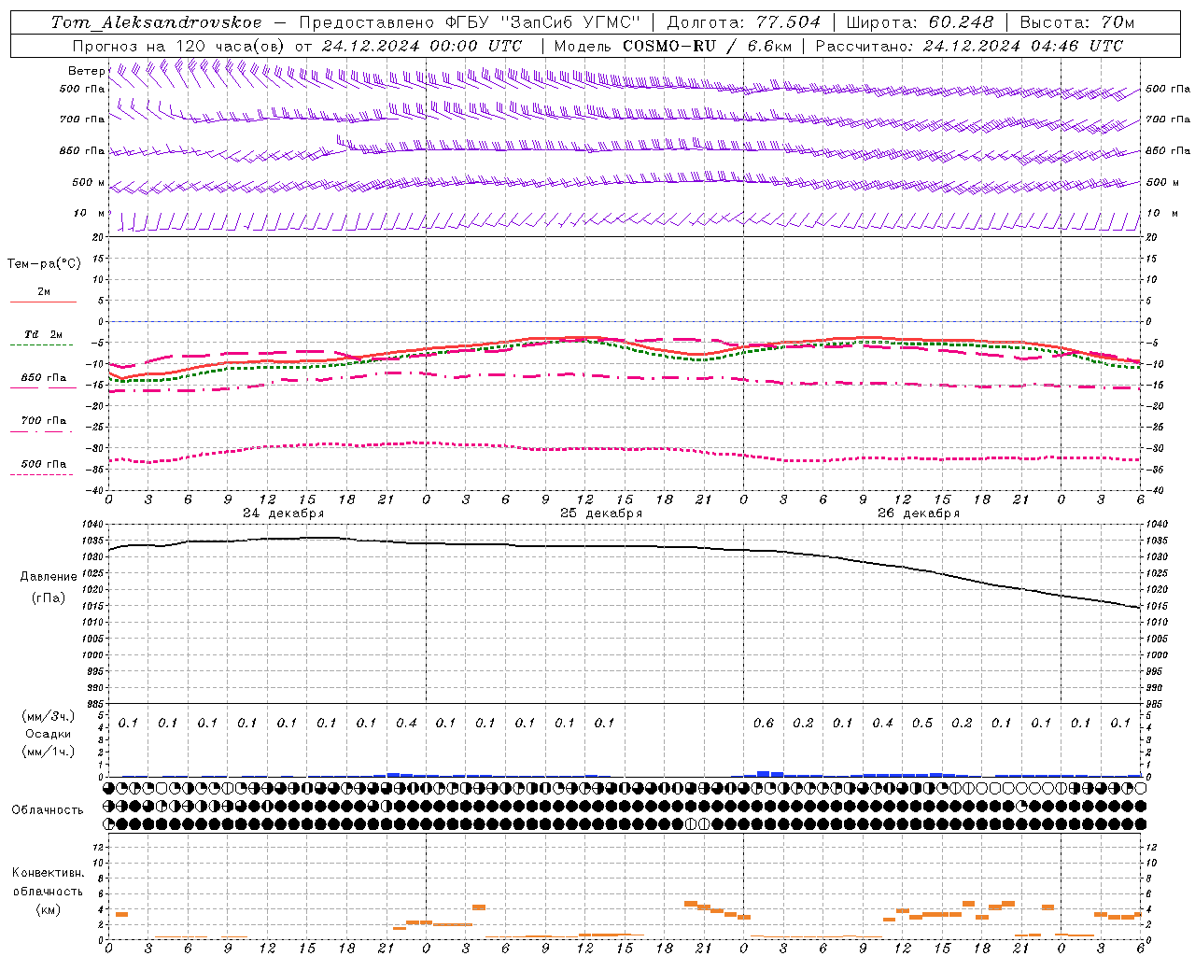Select the Рассчитано: 24.12.2024 04:46 UTC timestamp
Screen dimensions: 1195x956
[970, 46]
